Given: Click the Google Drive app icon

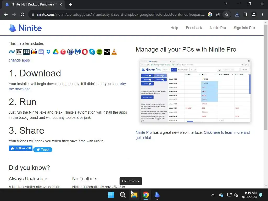Looking at the screenshot, I should (x=56, y=52).
